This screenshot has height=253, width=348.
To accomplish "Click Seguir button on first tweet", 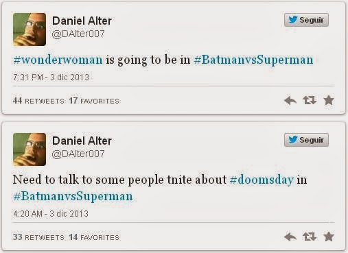I will tap(306, 20).
